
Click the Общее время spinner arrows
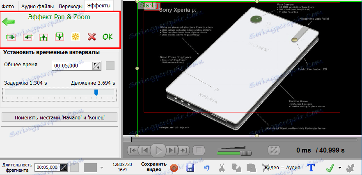click(x=97, y=66)
